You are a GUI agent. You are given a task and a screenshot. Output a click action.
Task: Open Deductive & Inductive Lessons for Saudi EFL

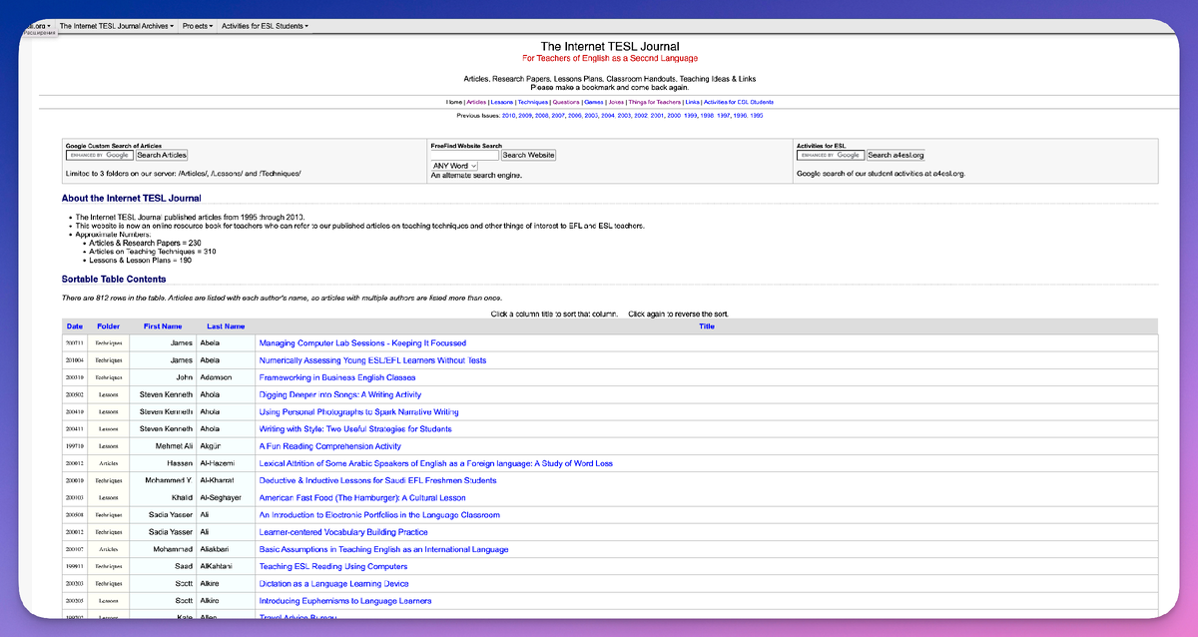[x=377, y=480]
